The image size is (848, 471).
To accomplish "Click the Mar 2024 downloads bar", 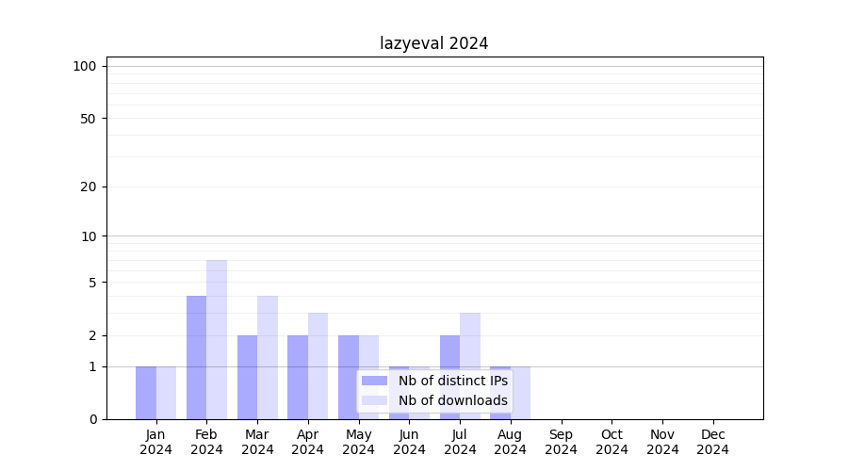I will pos(268,357).
